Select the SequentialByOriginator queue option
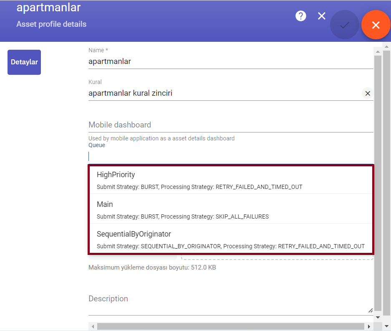 pyautogui.click(x=231, y=238)
